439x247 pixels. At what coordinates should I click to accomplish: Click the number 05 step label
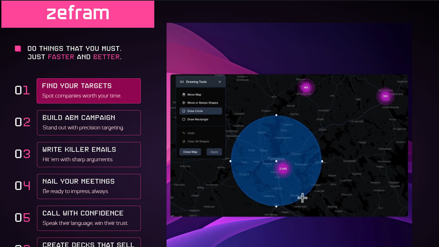tap(22, 217)
